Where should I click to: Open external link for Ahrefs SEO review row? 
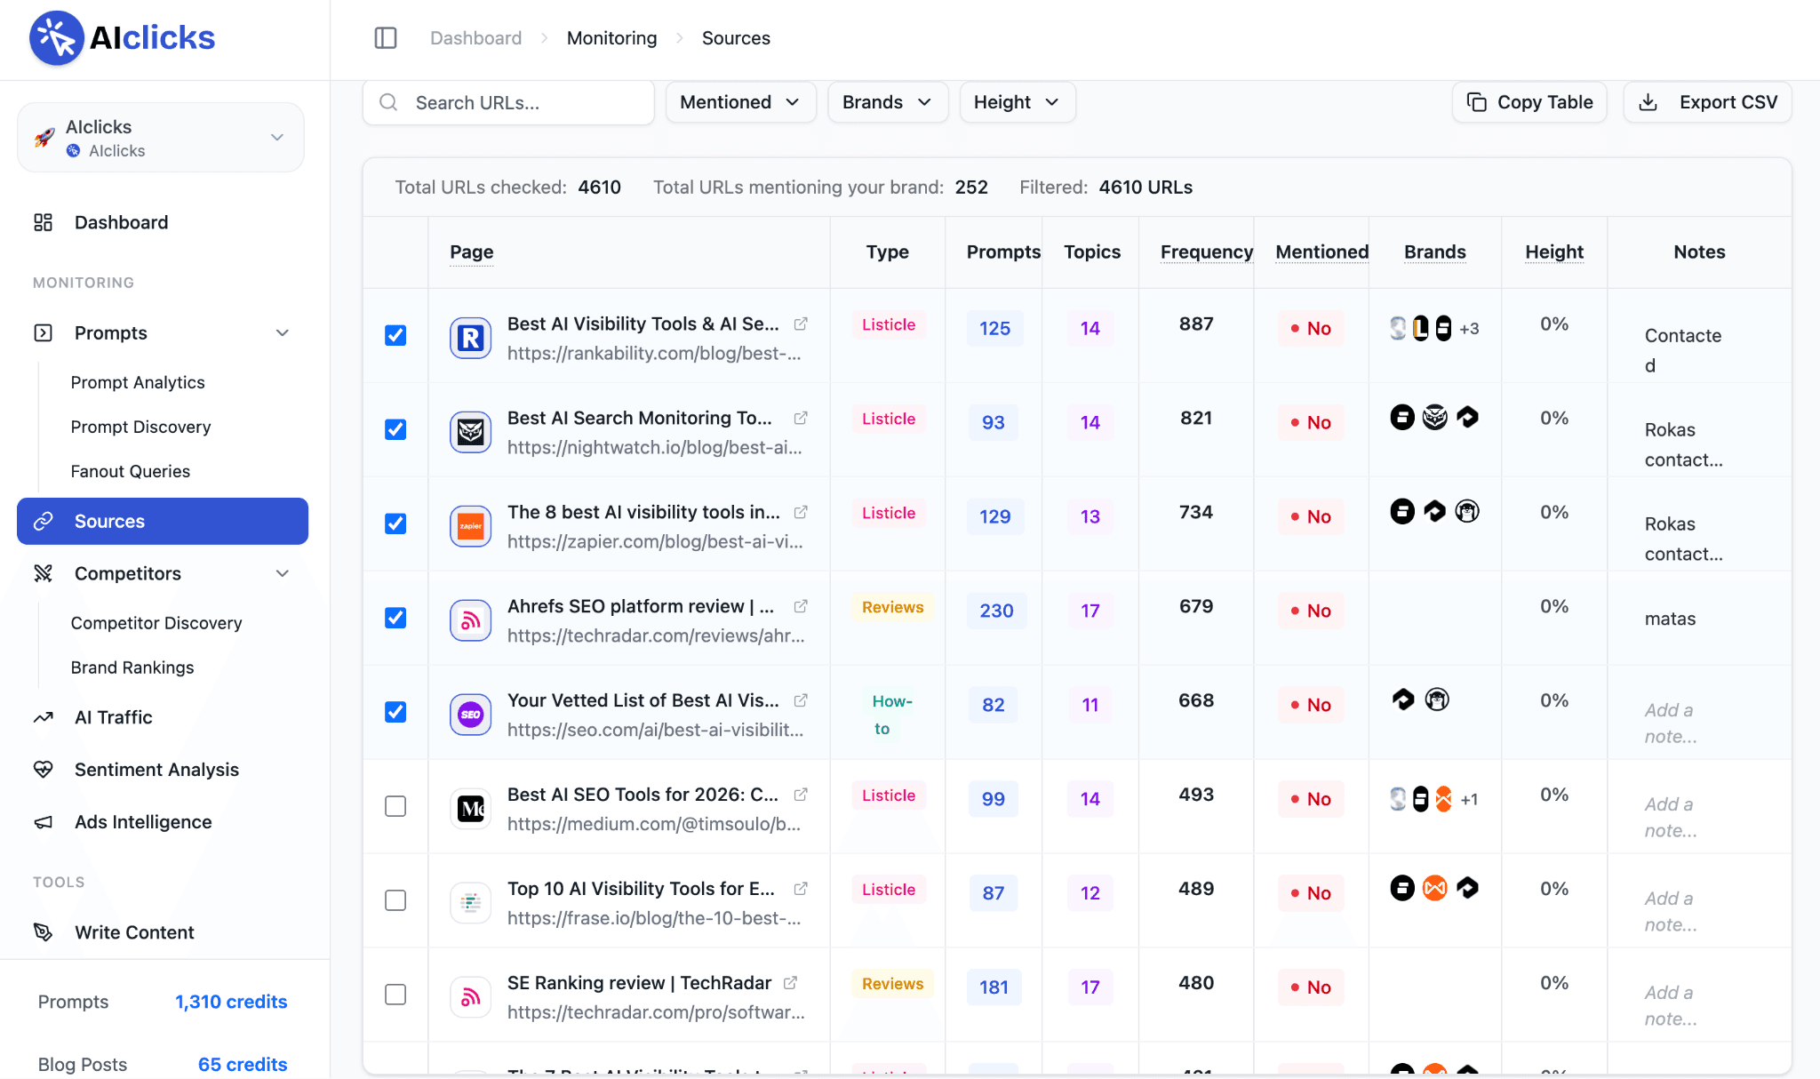[801, 607]
